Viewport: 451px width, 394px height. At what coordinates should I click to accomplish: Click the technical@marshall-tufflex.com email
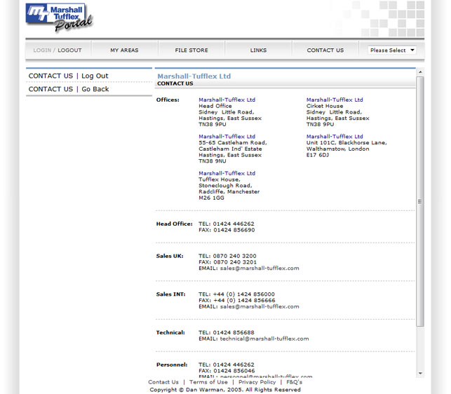264,339
